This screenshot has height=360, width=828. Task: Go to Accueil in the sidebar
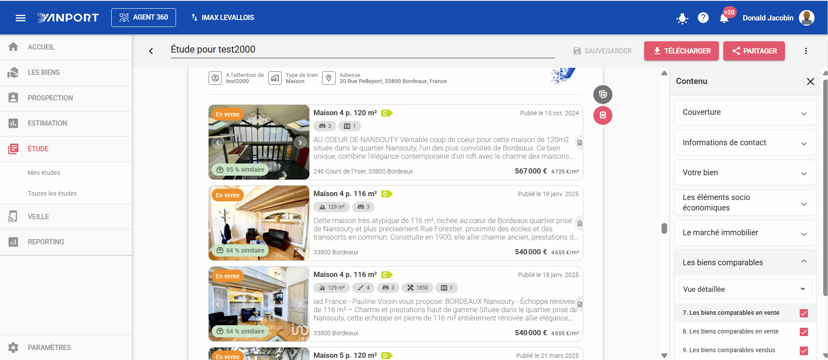point(66,47)
